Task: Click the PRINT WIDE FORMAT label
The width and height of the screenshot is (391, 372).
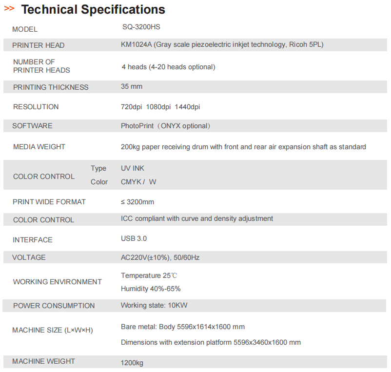Action: (x=49, y=202)
